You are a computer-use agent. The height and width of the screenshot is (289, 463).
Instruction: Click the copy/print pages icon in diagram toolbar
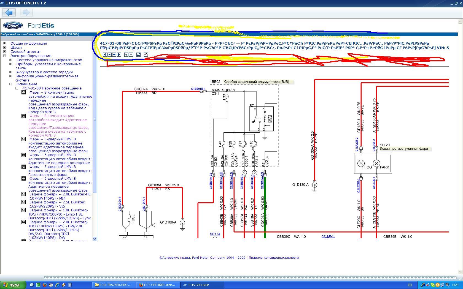point(146,54)
